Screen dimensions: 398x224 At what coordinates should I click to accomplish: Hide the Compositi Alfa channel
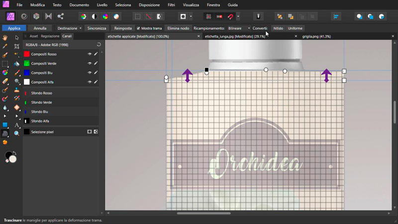pyautogui.click(x=90, y=82)
